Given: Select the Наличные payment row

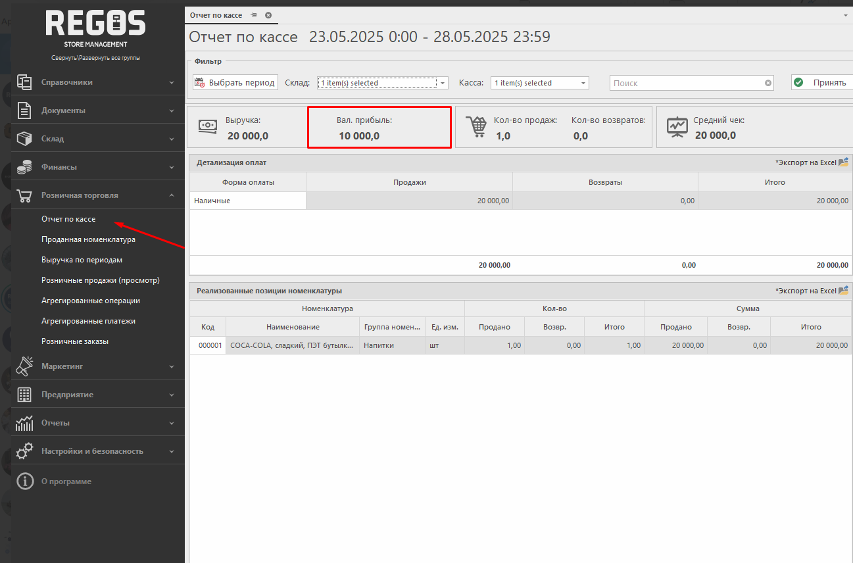Looking at the screenshot, I should point(520,201).
